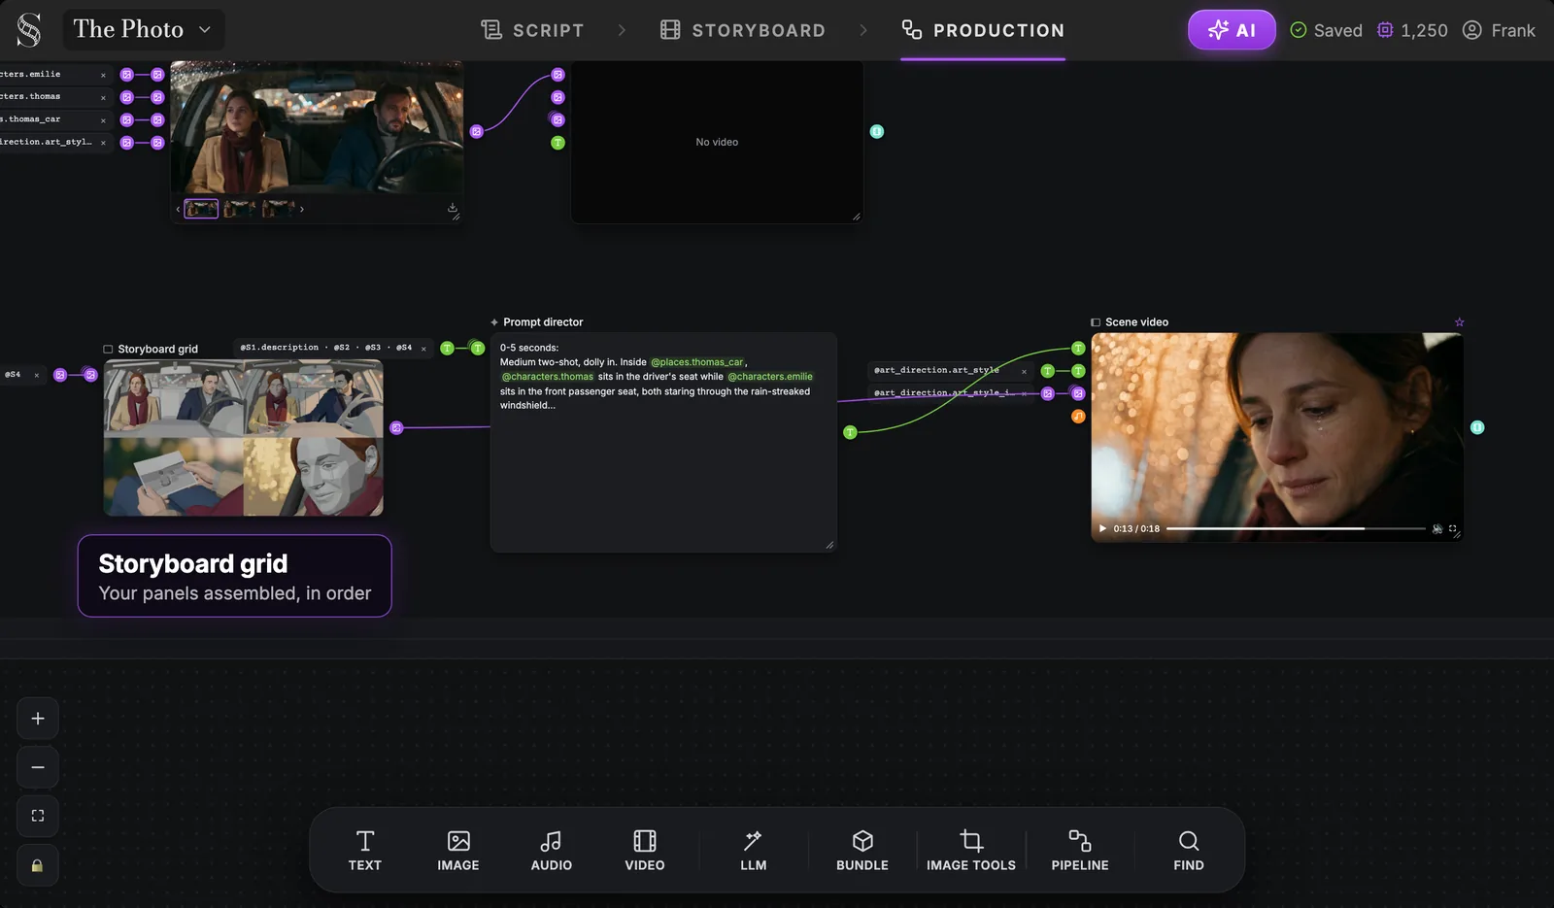
Task: Click into the Prompt director text box
Action: (663, 442)
